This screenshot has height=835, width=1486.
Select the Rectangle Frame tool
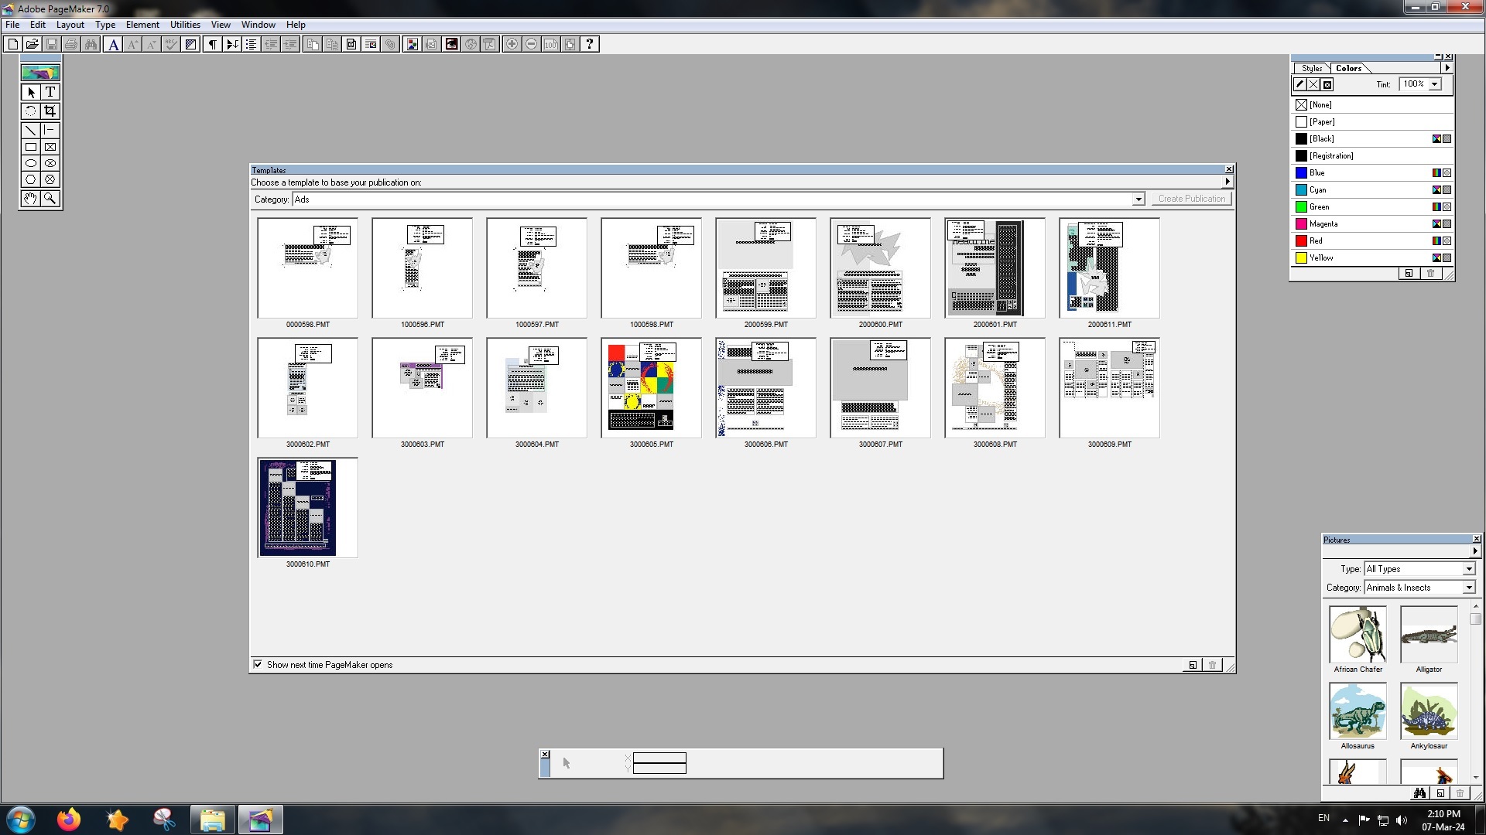pyautogui.click(x=50, y=147)
